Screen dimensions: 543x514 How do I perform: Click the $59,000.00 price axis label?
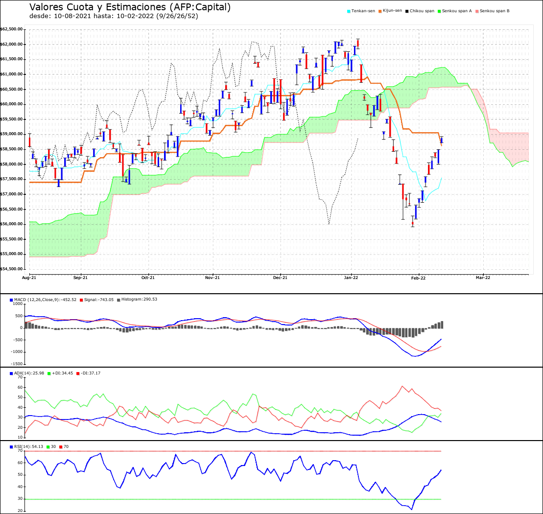11,134
